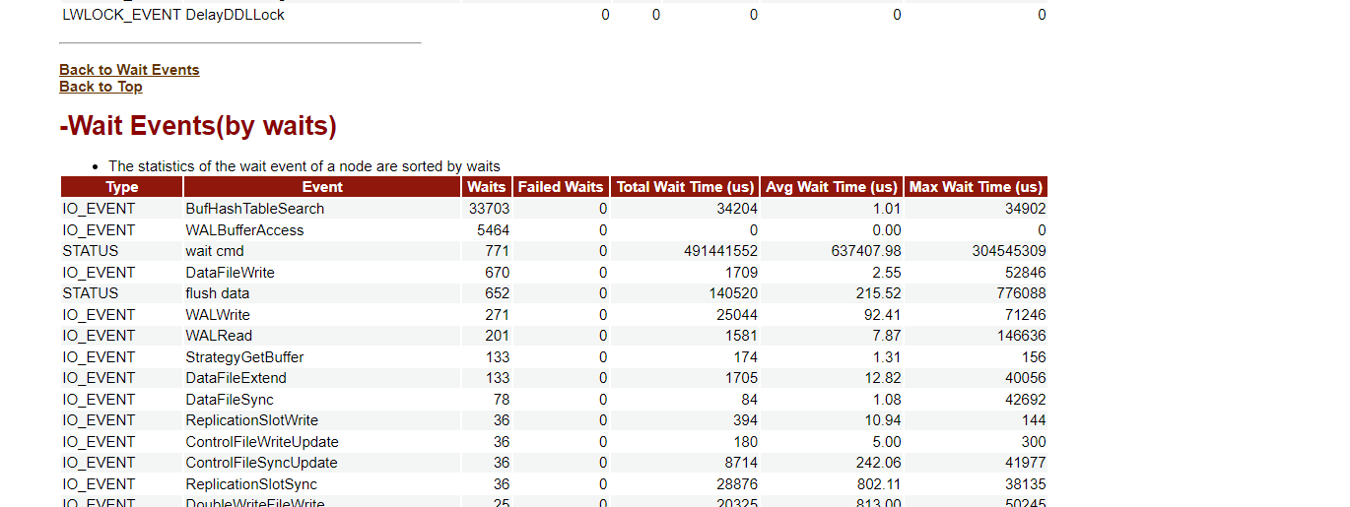The image size is (1350, 507).
Task: Click waits value 670 for DataFileWrite
Action: (497, 273)
